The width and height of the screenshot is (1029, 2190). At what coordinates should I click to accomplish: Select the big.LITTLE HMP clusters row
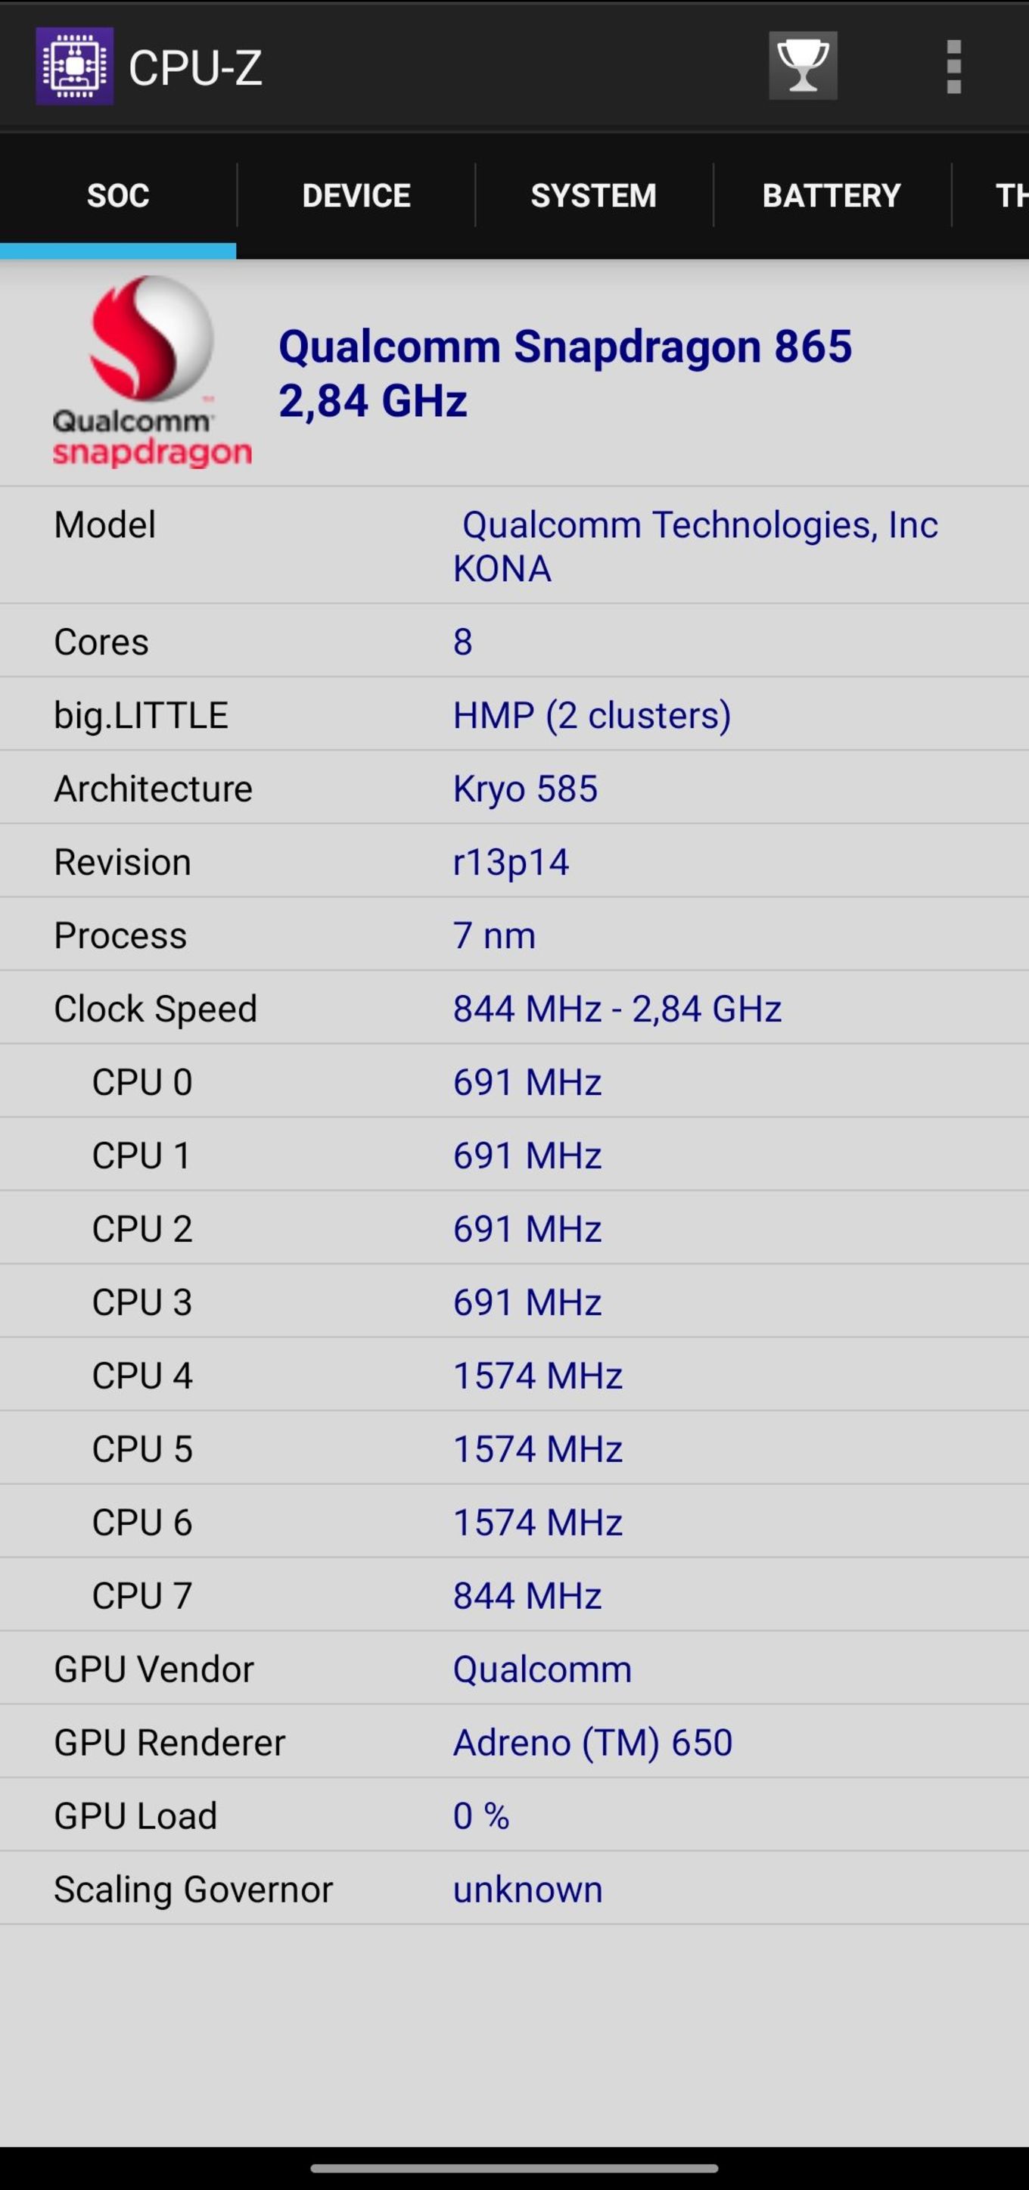click(514, 714)
